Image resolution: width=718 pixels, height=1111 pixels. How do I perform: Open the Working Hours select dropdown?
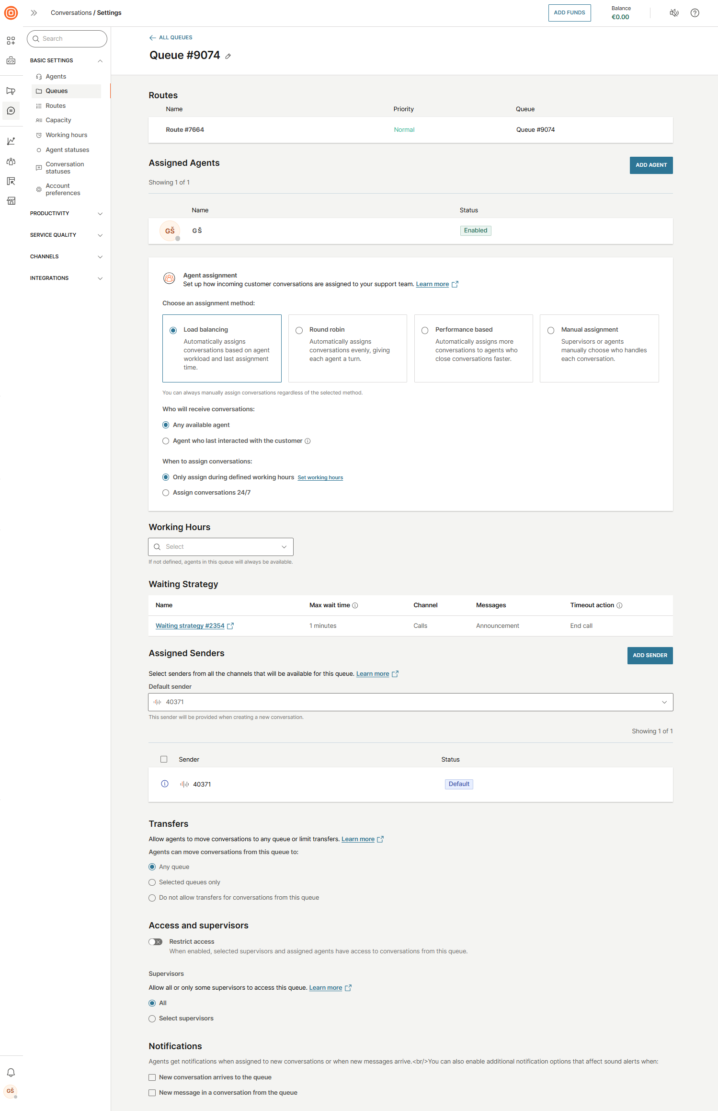click(x=221, y=547)
